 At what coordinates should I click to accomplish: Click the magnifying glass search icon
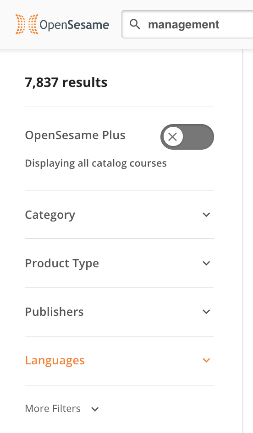135,24
